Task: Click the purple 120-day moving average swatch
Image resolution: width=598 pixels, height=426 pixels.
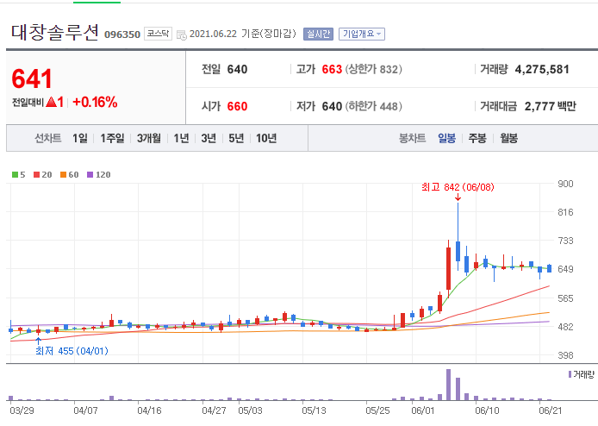Action: click(x=90, y=174)
